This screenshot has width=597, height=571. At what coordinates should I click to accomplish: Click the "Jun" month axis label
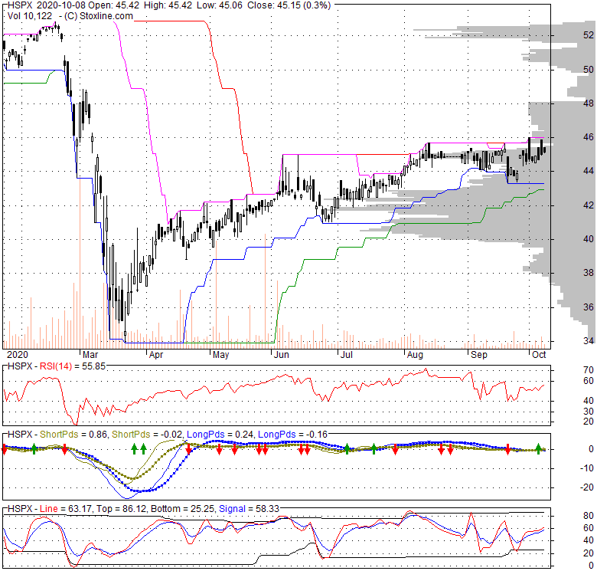pos(282,355)
